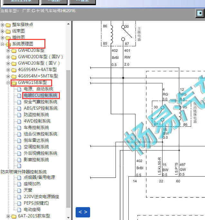The image size is (205, 220).
Task: Click folder icon beside 6AT-2015款车型
Action: click(x=14, y=216)
